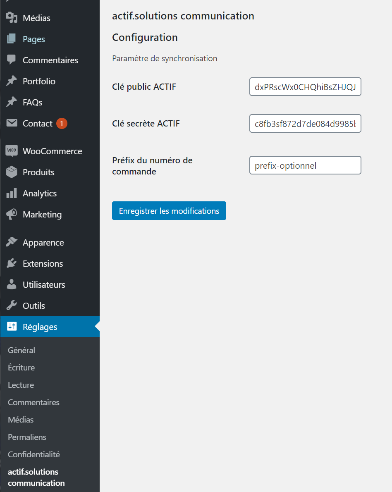Click the Pages stacked-sheets icon
Image resolution: width=392 pixels, height=492 pixels.
coord(12,39)
